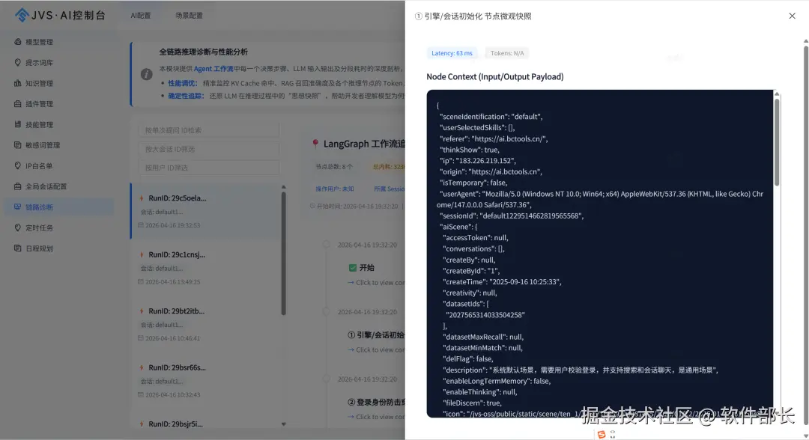
Task: Open 插件管理 sidebar icon
Action: (x=17, y=103)
